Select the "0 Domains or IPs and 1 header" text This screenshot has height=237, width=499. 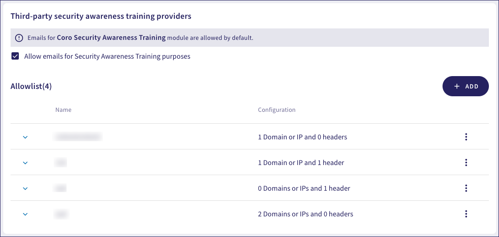[x=304, y=188]
